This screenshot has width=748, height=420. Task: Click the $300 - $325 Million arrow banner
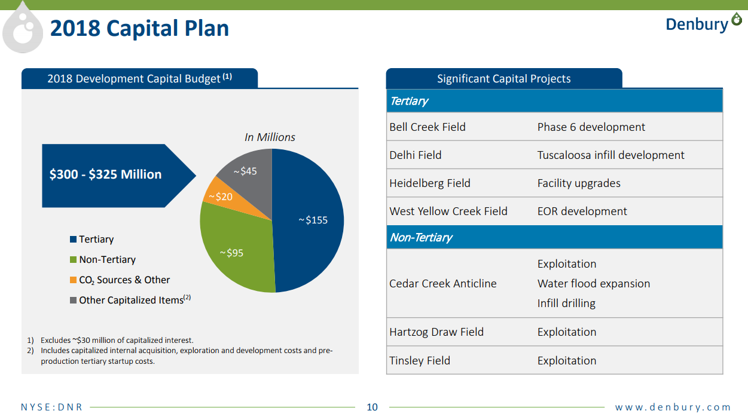[x=118, y=175]
